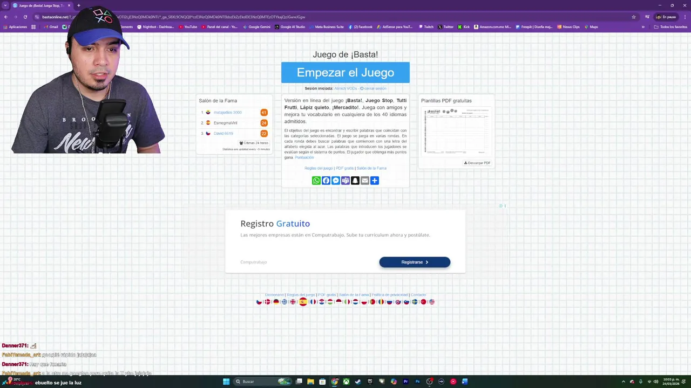Open the YouTube bookmark
The image size is (691, 388).
coord(188,27)
